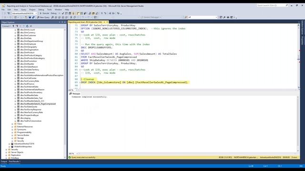Viewport: 305px width, 171px height.
Task: Expand the Views folder
Action: [12, 123]
